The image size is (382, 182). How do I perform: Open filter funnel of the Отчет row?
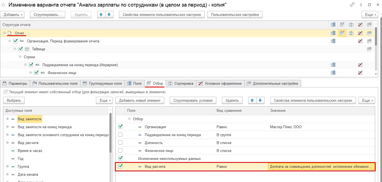[x=342, y=33]
